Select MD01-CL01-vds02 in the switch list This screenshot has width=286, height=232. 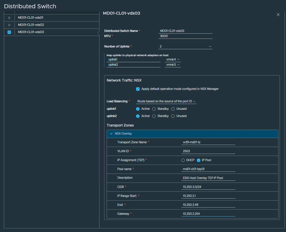pyautogui.click(x=31, y=25)
